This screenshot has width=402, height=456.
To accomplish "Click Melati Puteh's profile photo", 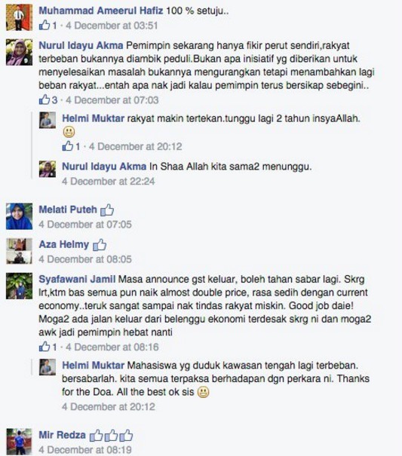I will (x=19, y=216).
